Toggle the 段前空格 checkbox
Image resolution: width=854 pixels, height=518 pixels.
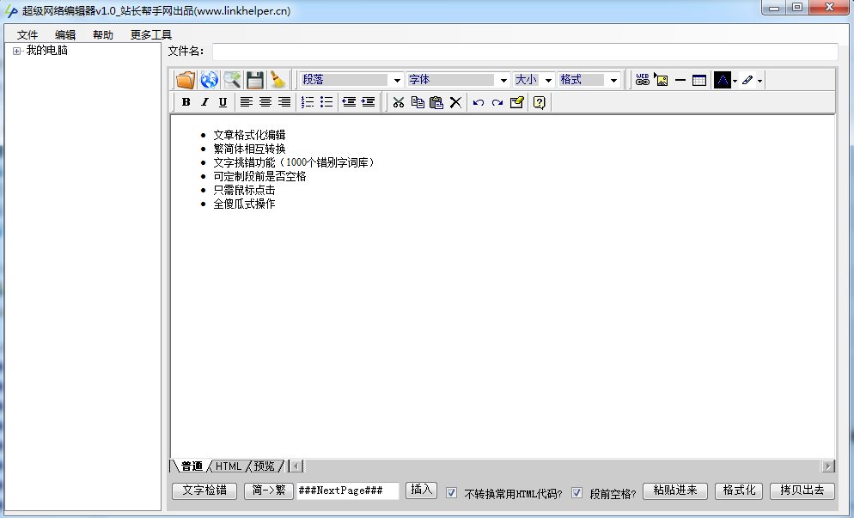pos(576,493)
